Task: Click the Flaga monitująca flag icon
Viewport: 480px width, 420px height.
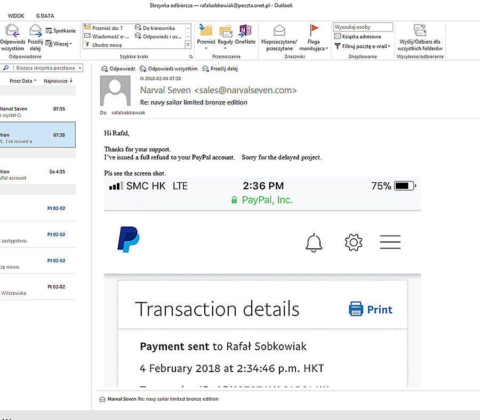Action: point(314,30)
